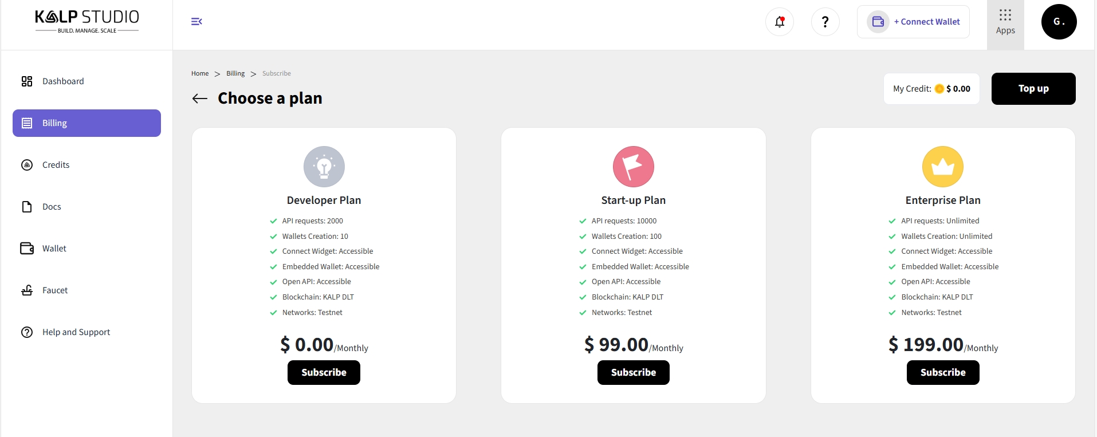This screenshot has height=437, width=1097.
Task: Go to Credits in the sidebar
Action: pos(56,165)
